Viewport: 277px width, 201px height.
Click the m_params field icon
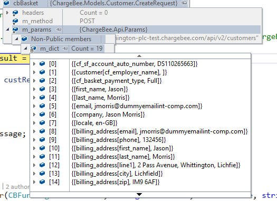[x=15, y=30]
